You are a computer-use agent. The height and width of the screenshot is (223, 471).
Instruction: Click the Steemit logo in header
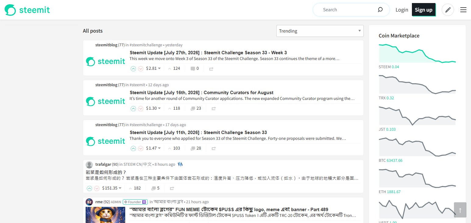pos(27,10)
